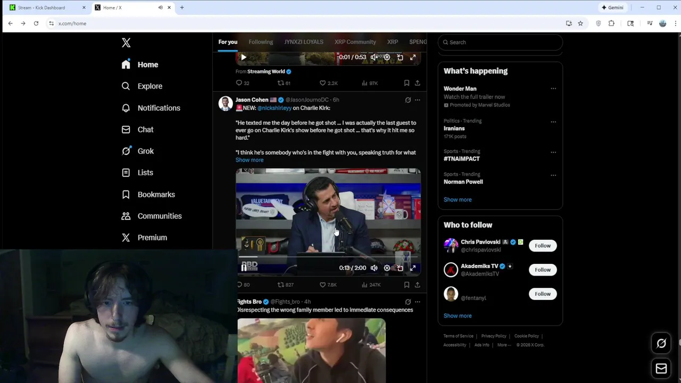Mute the Home / X browser tab audio
Screen dimensions: 681x383
pos(160,7)
